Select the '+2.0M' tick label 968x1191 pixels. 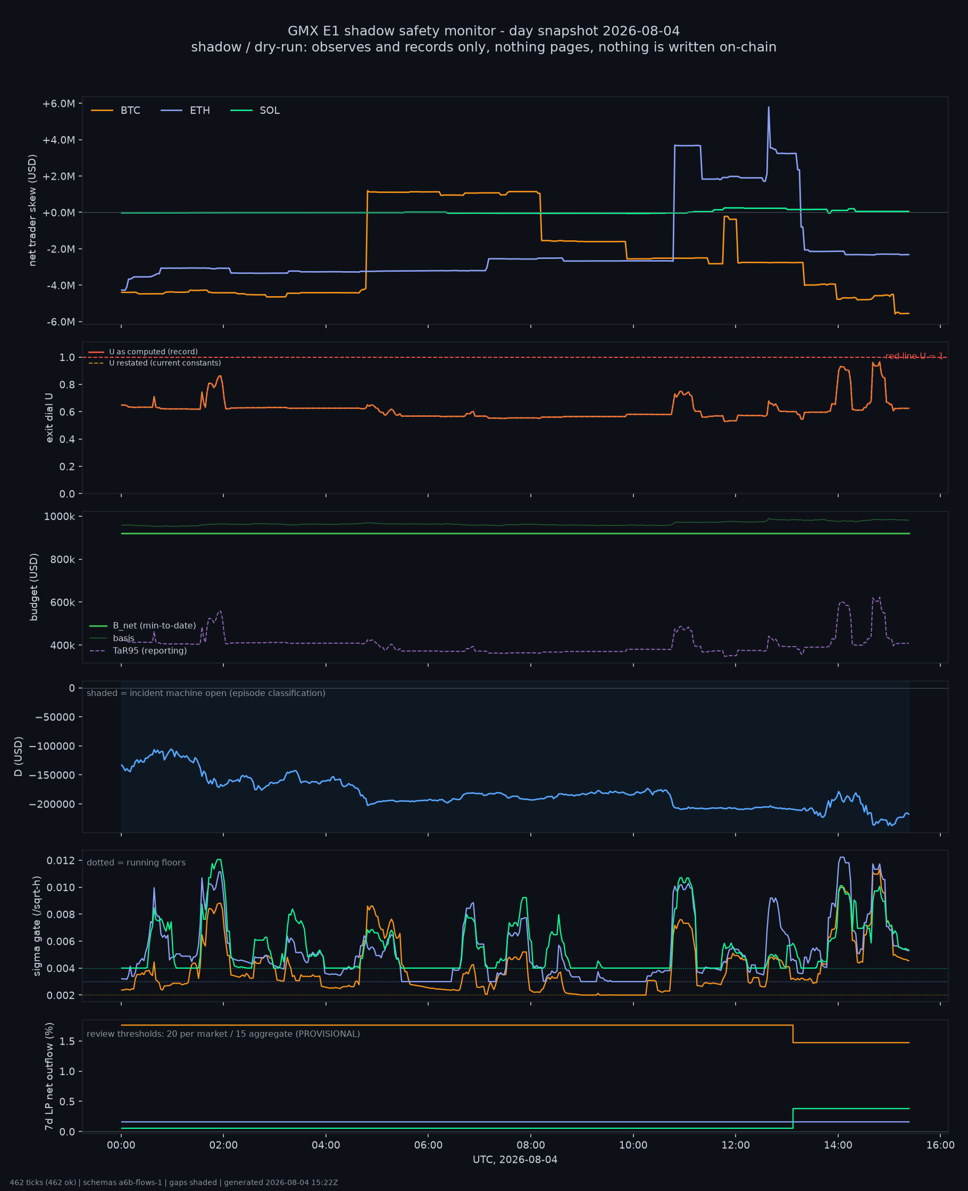click(59, 176)
